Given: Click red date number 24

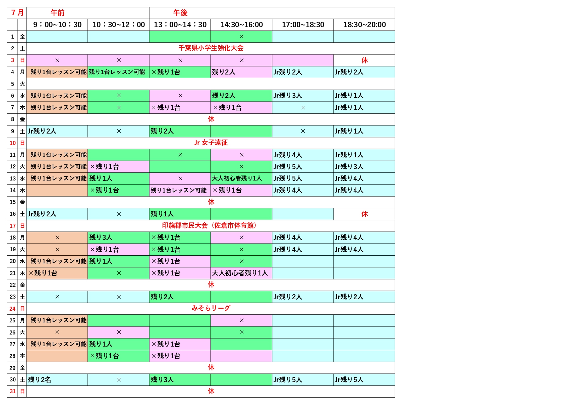Looking at the screenshot, I should (13, 309).
